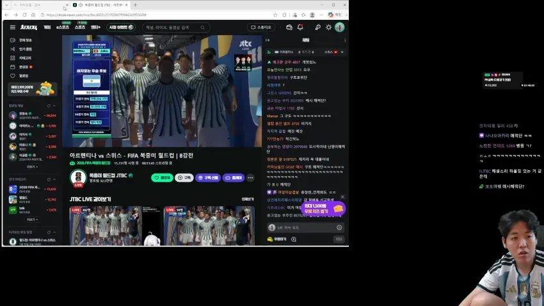
Task: Toggle the light/dark theme sun icon
Action: click(x=328, y=28)
